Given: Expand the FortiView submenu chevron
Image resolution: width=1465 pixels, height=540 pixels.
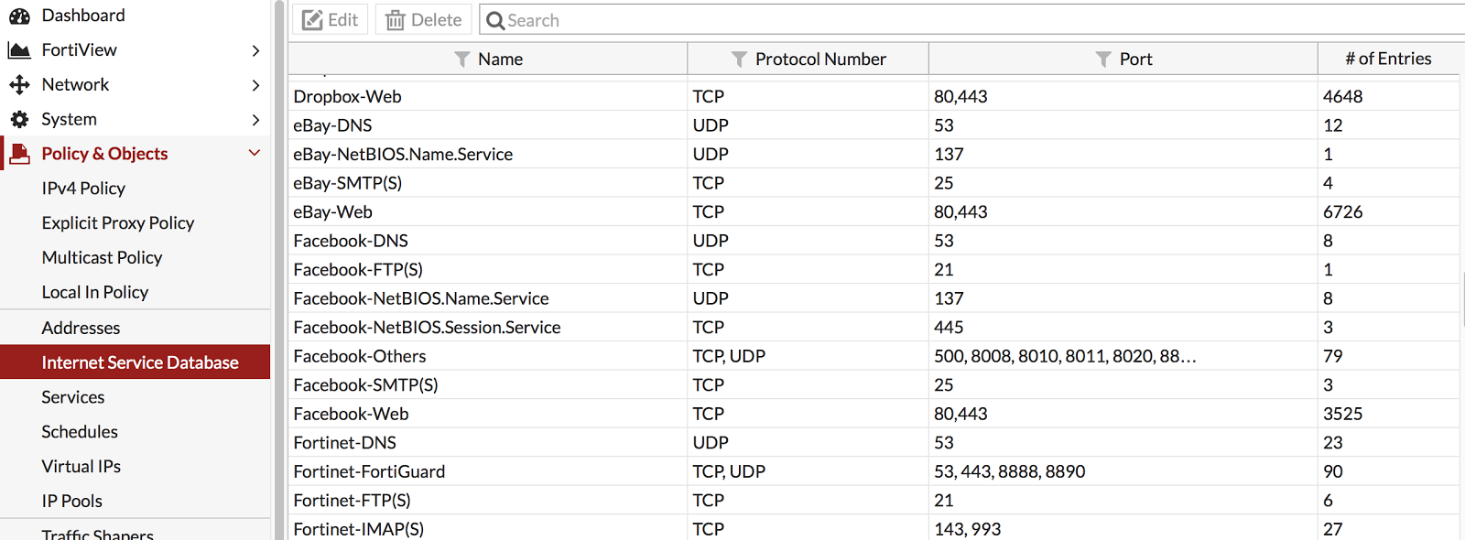Looking at the screenshot, I should click(255, 50).
